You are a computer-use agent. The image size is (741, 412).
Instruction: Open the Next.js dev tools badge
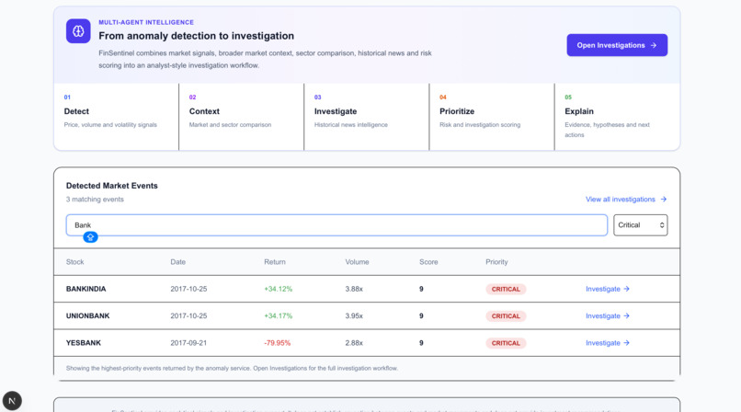(x=12, y=401)
